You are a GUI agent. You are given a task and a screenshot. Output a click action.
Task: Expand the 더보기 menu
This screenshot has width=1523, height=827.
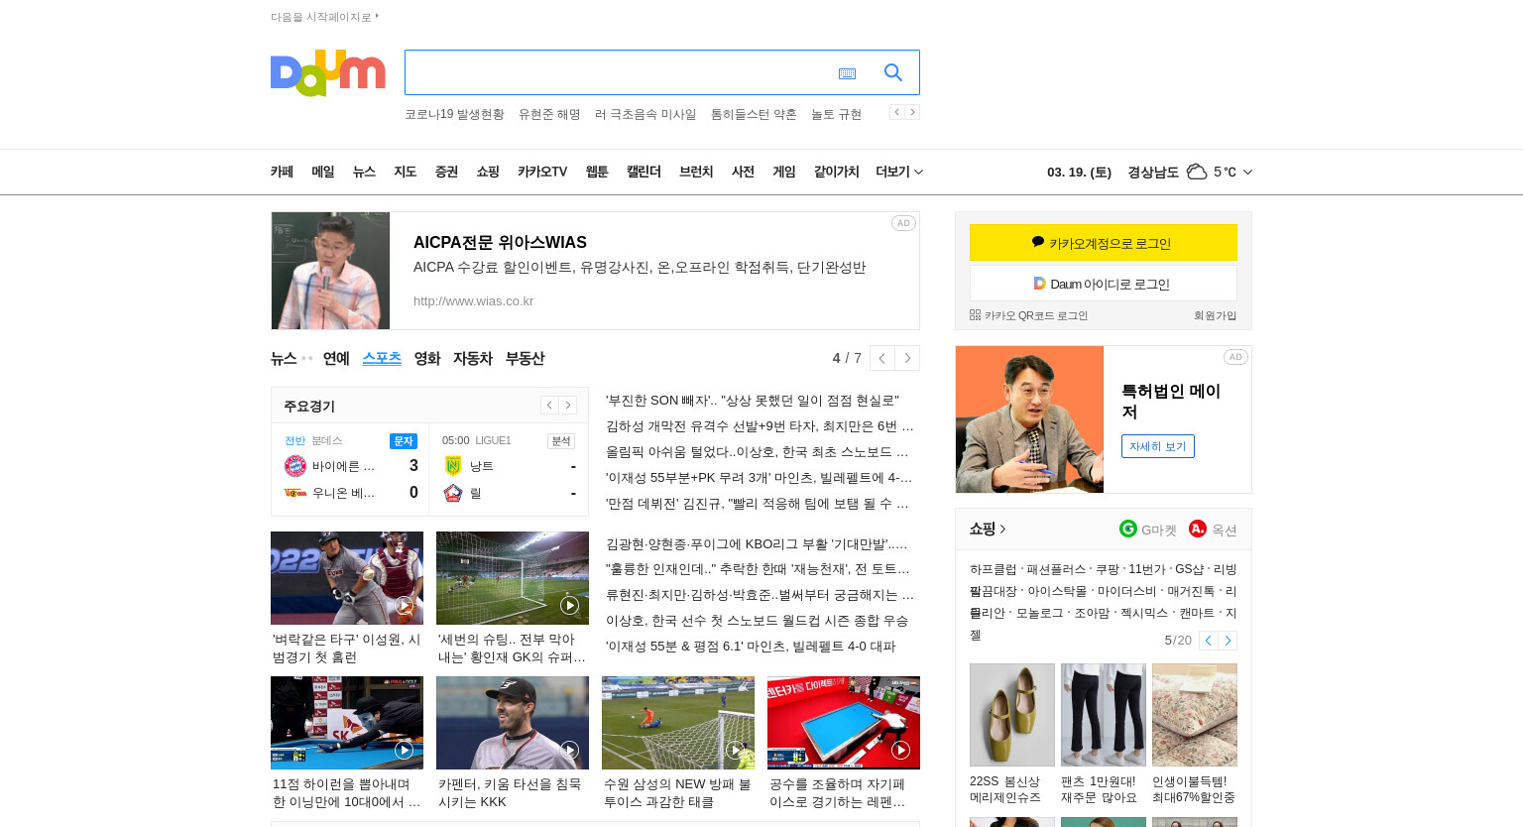tap(899, 172)
